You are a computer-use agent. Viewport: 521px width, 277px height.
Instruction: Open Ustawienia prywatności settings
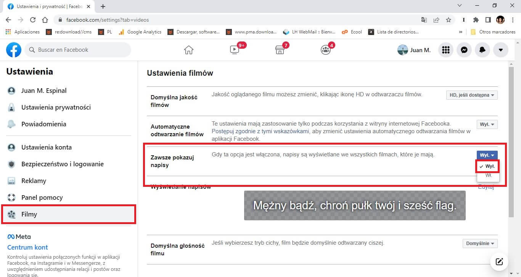(x=69, y=107)
